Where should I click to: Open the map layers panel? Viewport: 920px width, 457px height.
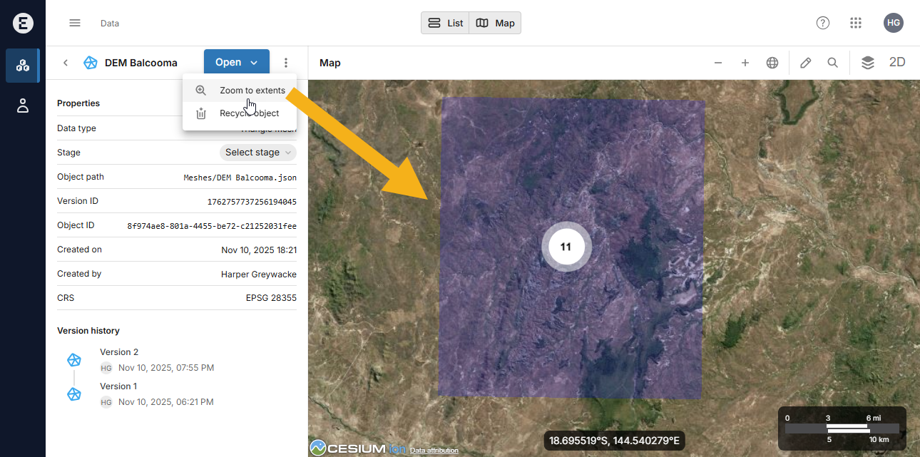pyautogui.click(x=867, y=63)
